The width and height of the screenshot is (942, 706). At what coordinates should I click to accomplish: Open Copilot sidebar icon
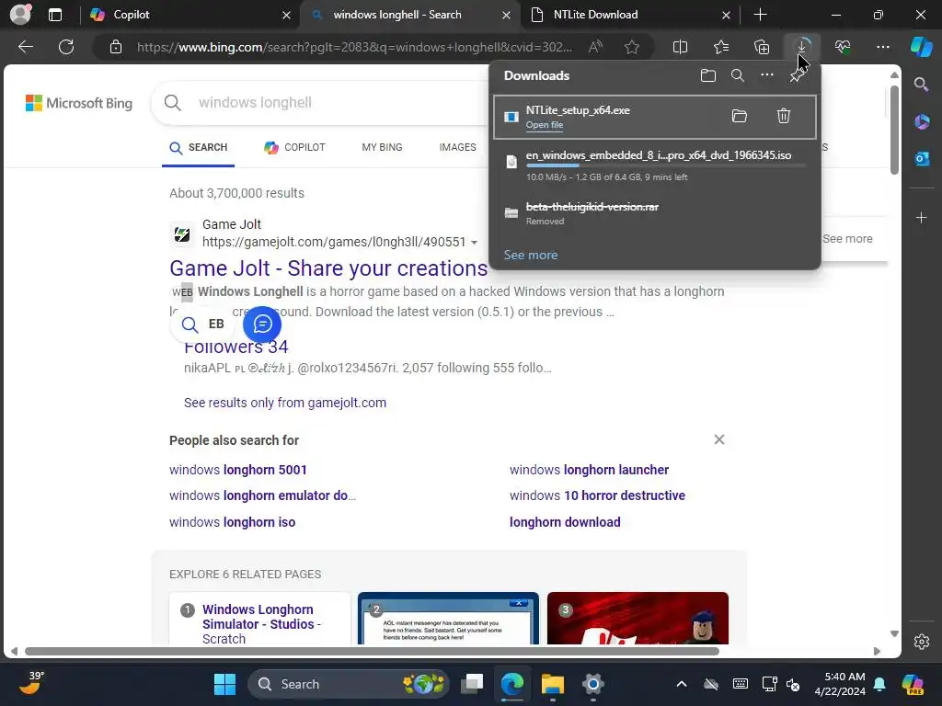(921, 47)
